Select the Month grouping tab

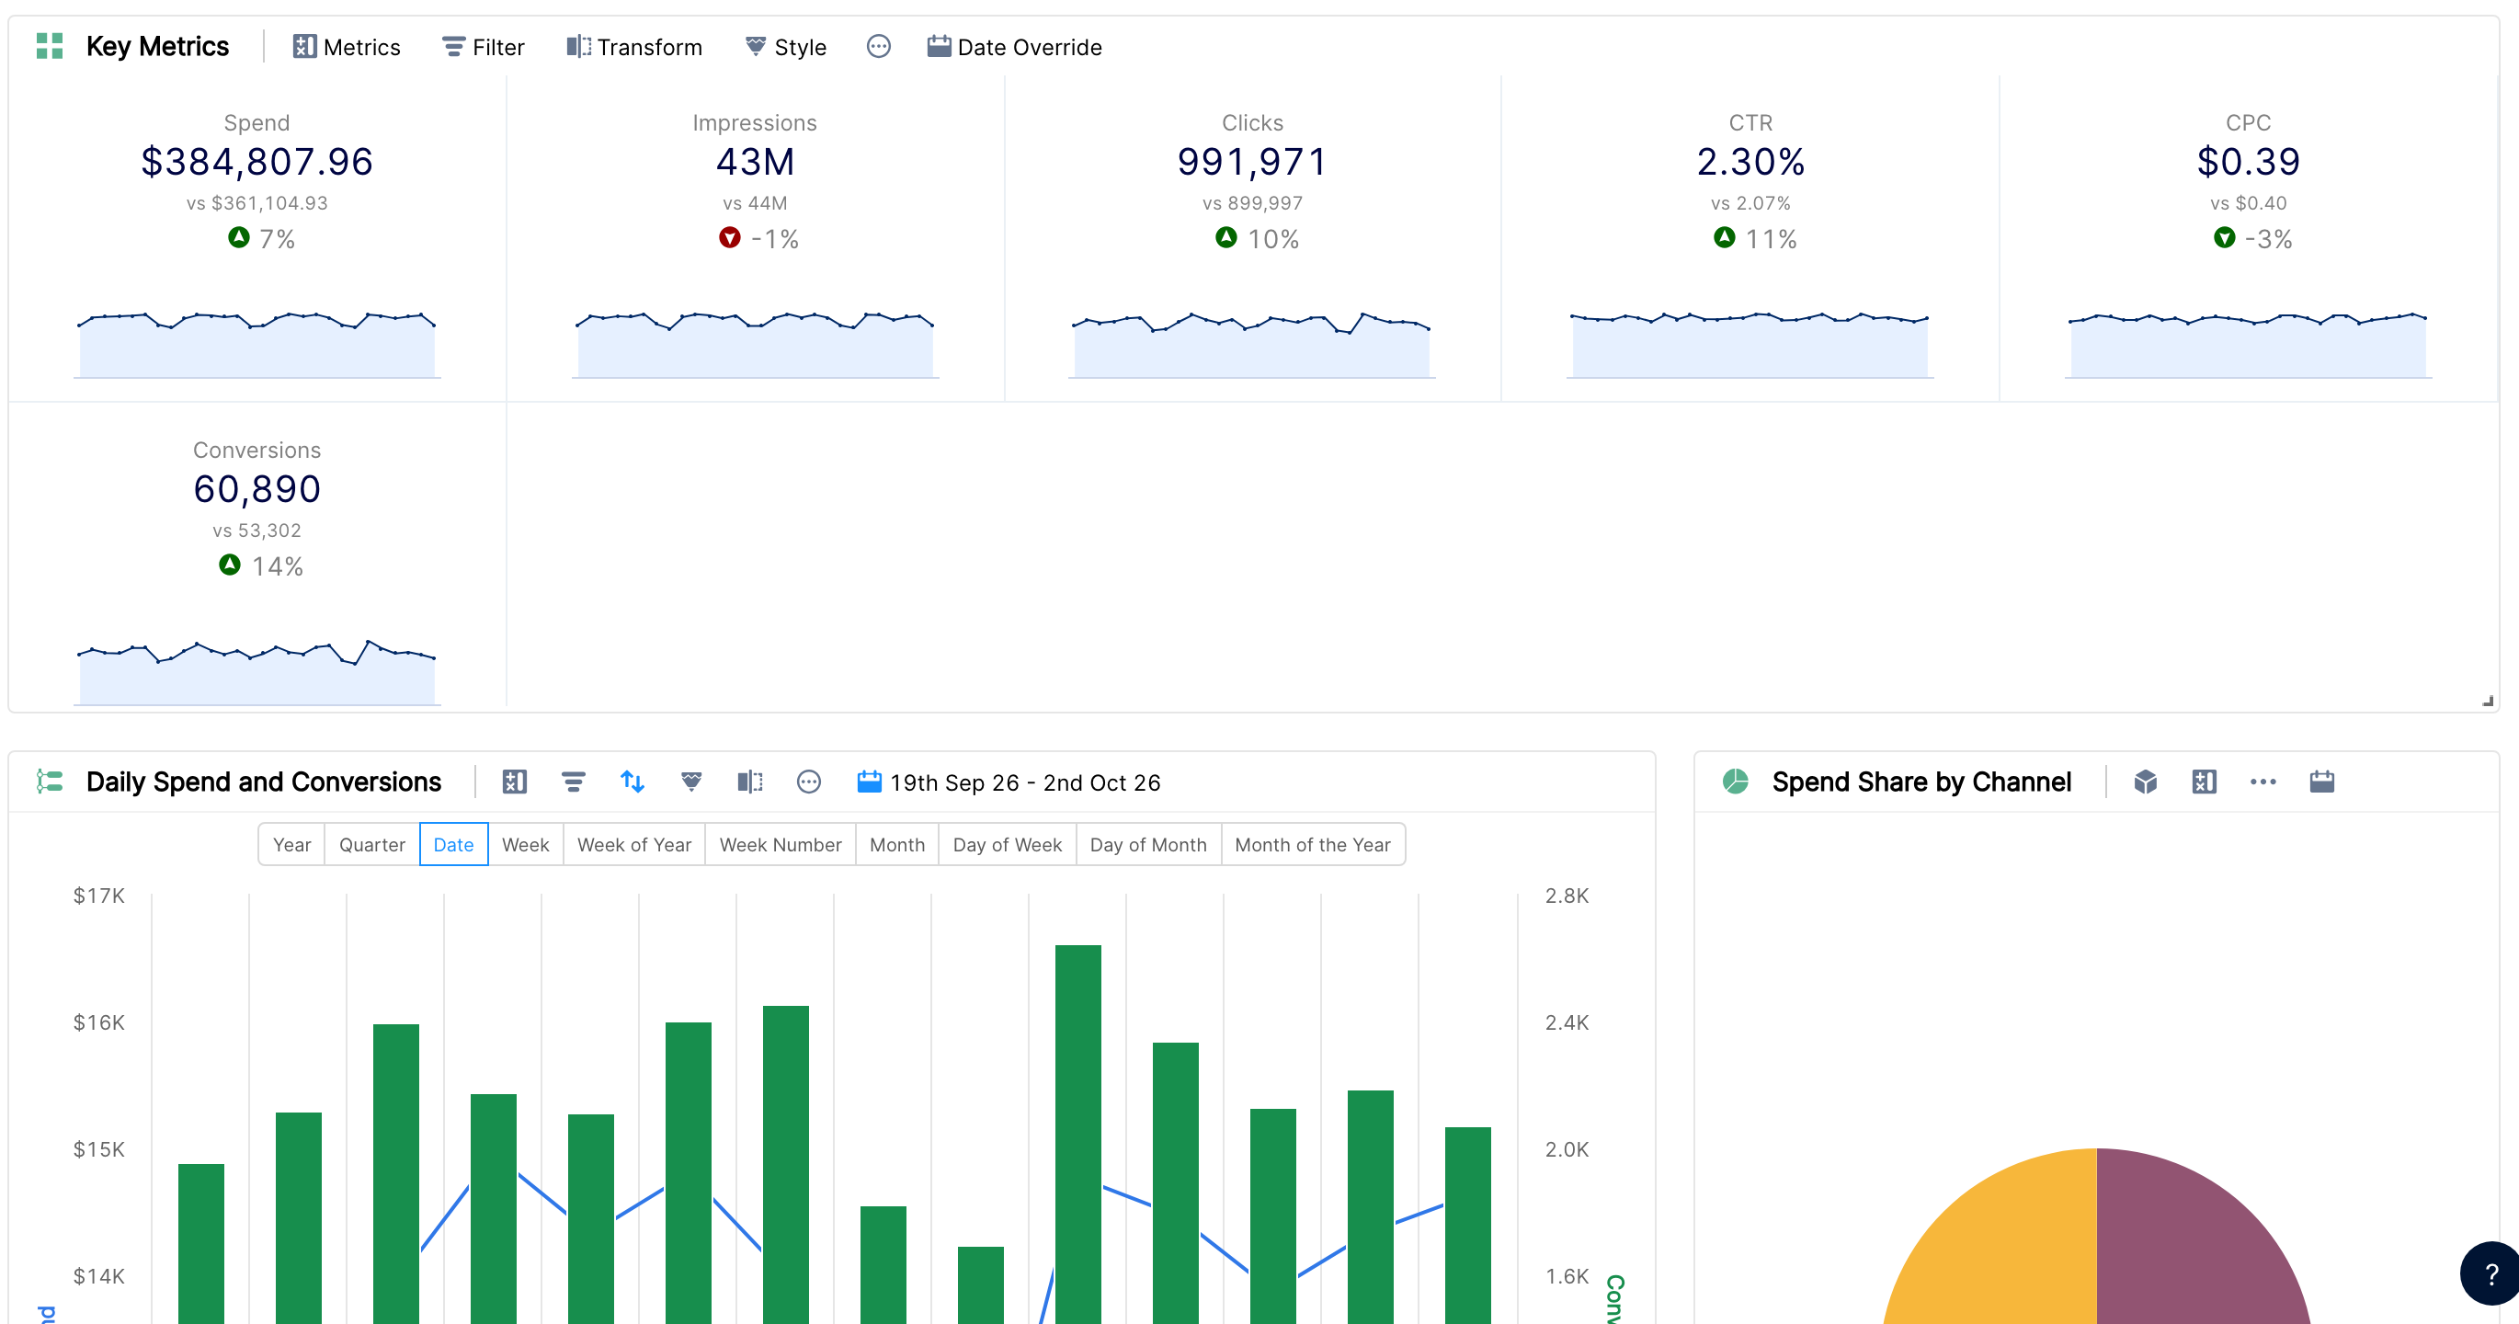tap(896, 844)
